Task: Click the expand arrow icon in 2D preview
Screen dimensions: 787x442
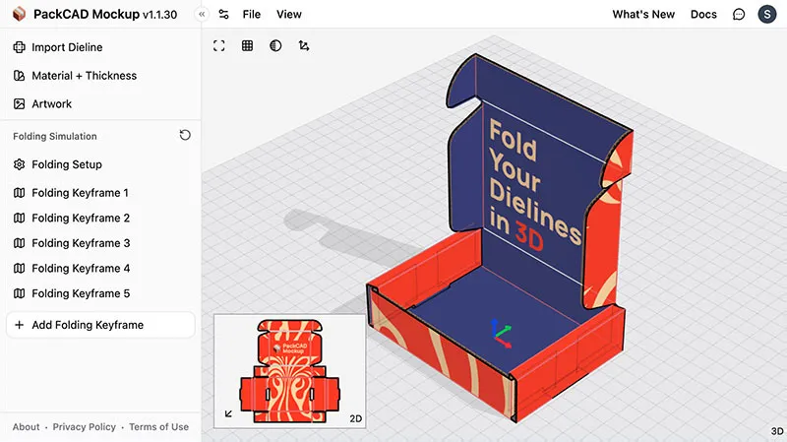Action: (x=228, y=413)
